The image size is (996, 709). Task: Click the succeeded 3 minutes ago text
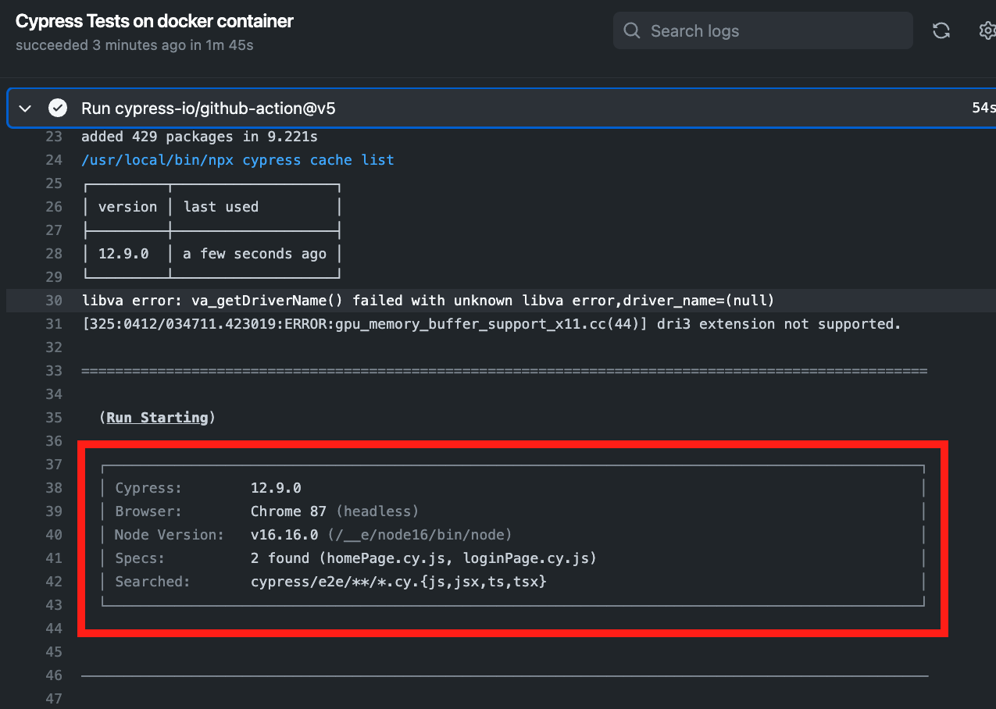pos(134,45)
